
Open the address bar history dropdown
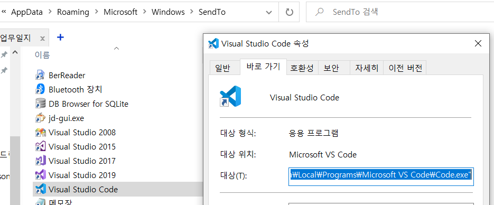pos(269,12)
